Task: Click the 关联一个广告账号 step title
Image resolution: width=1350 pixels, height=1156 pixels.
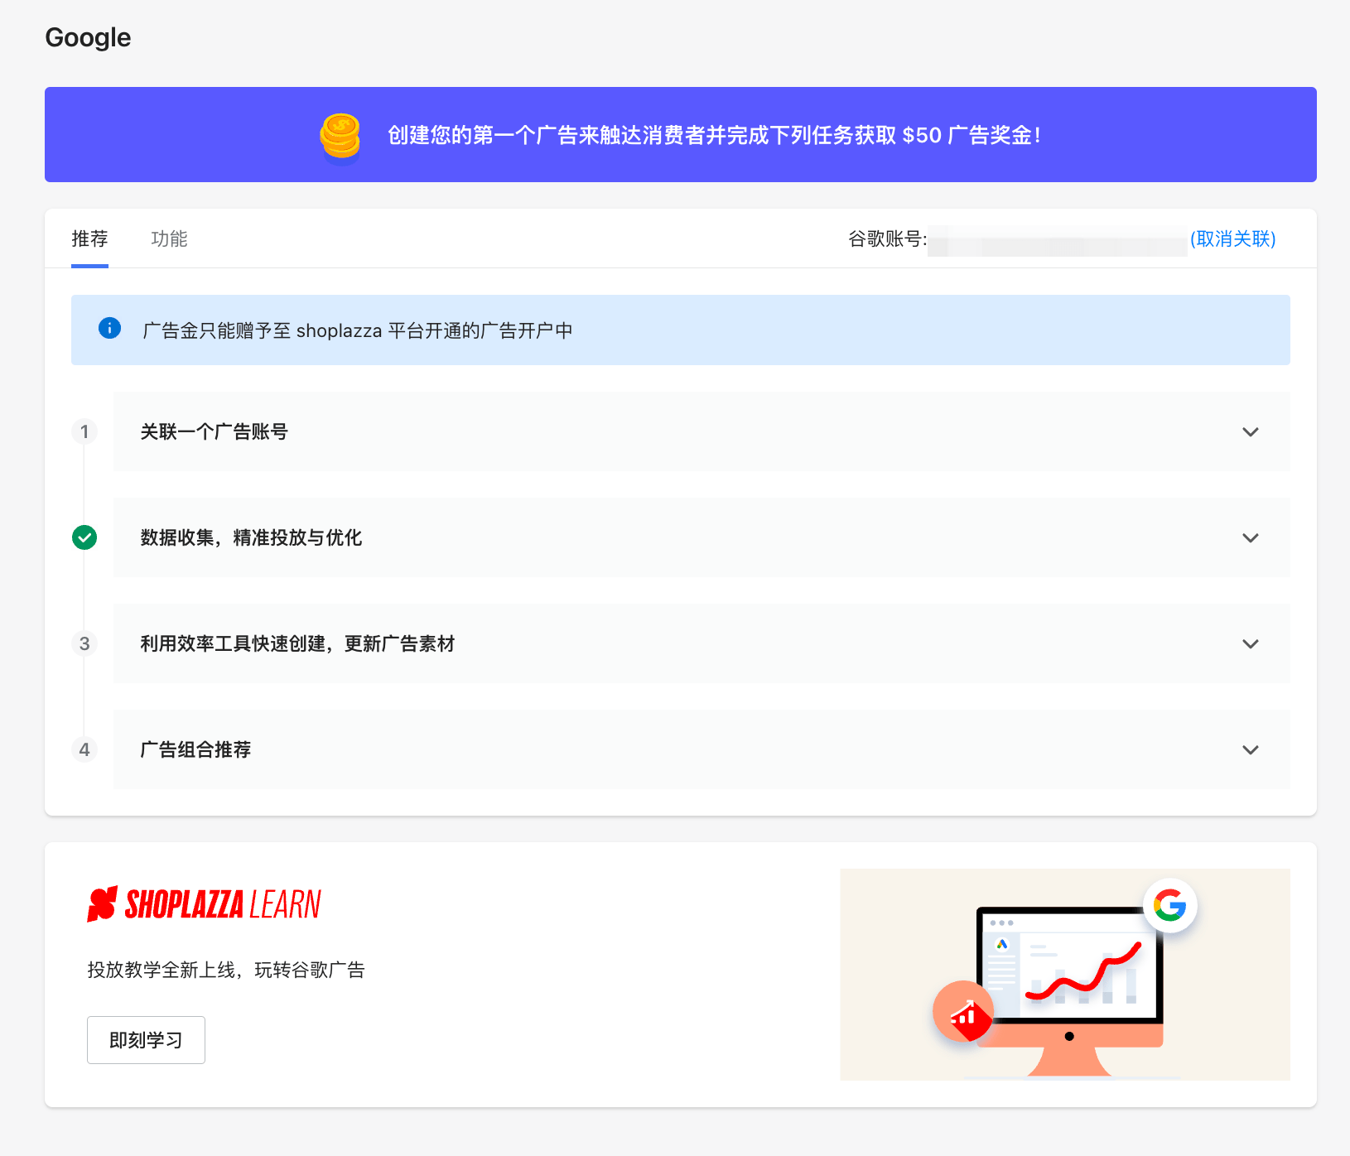Action: (x=214, y=431)
